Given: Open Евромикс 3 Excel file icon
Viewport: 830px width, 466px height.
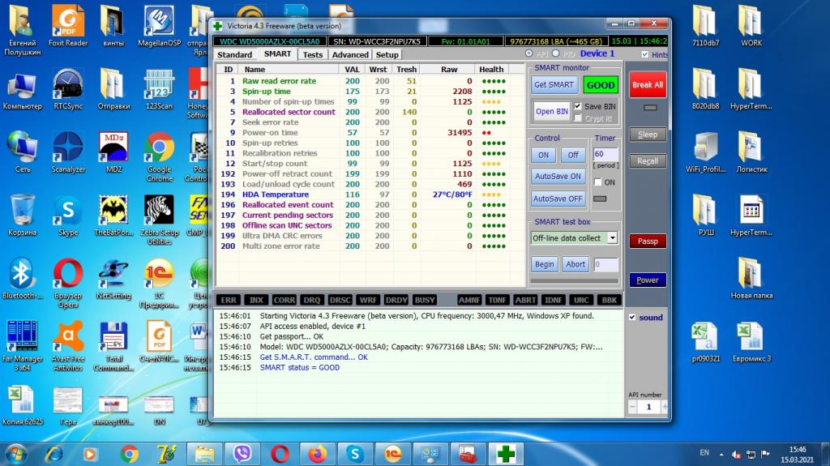Looking at the screenshot, I should 751,342.
